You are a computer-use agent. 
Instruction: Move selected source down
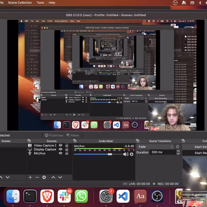(x=60, y=177)
